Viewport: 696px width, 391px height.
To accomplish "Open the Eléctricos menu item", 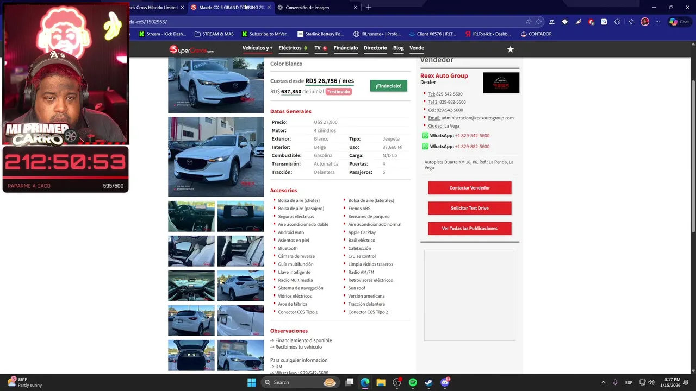I will [x=293, y=48].
